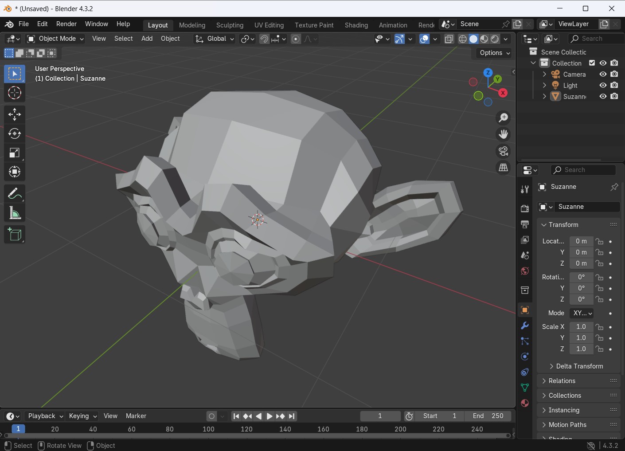Hide Suzanne in viewport via eye icon

[603, 96]
